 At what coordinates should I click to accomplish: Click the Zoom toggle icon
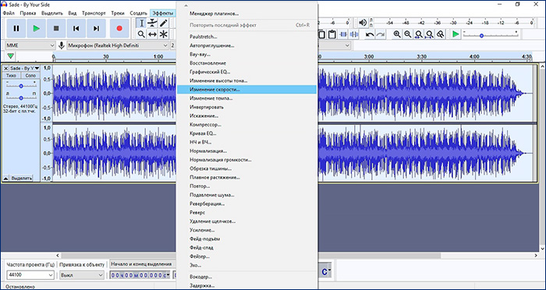(x=441, y=34)
